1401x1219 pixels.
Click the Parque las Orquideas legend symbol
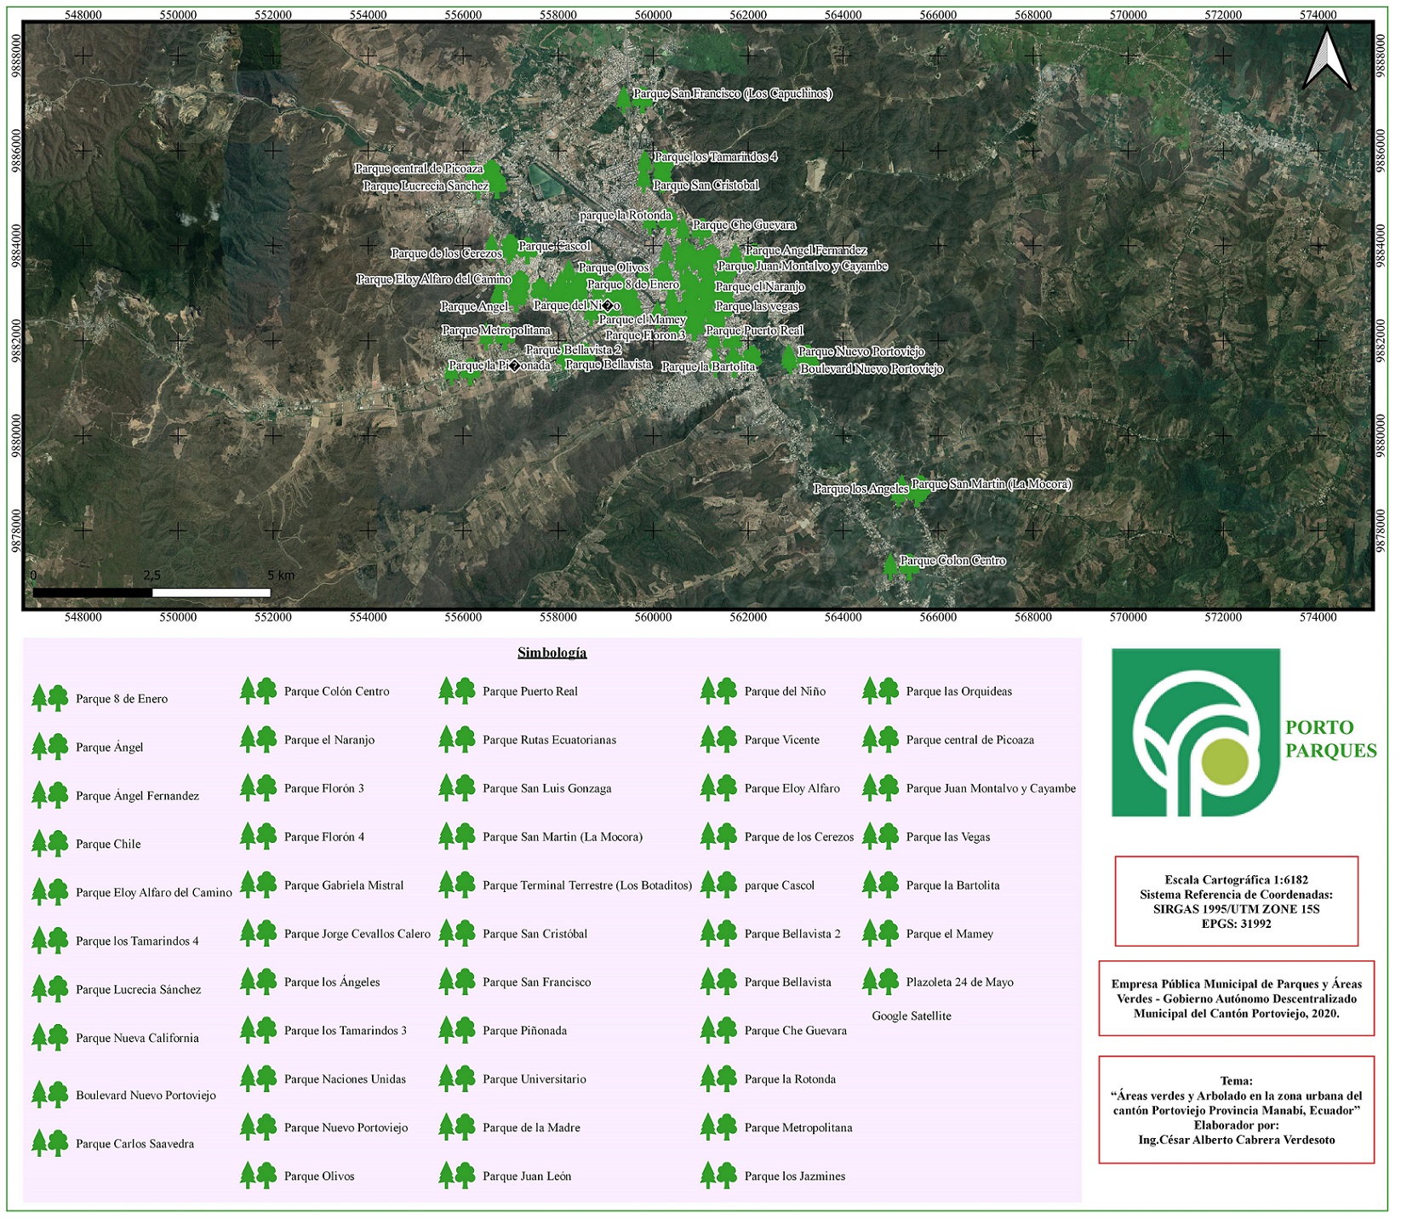click(x=879, y=691)
